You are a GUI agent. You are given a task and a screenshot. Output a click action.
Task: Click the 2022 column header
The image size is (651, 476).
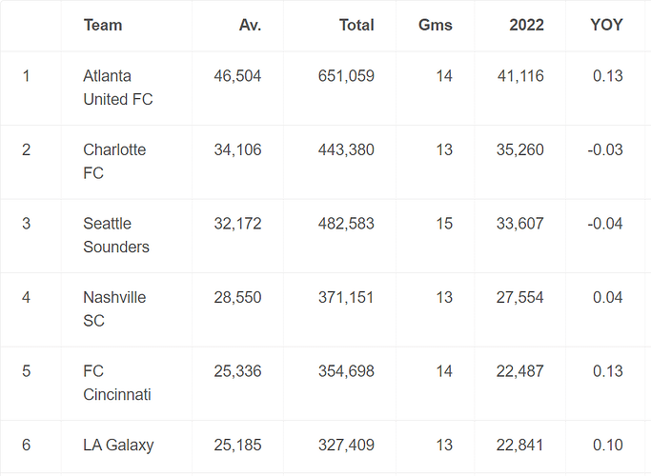pos(526,26)
